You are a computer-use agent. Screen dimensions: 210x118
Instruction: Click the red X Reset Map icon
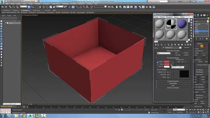[x=165, y=45]
